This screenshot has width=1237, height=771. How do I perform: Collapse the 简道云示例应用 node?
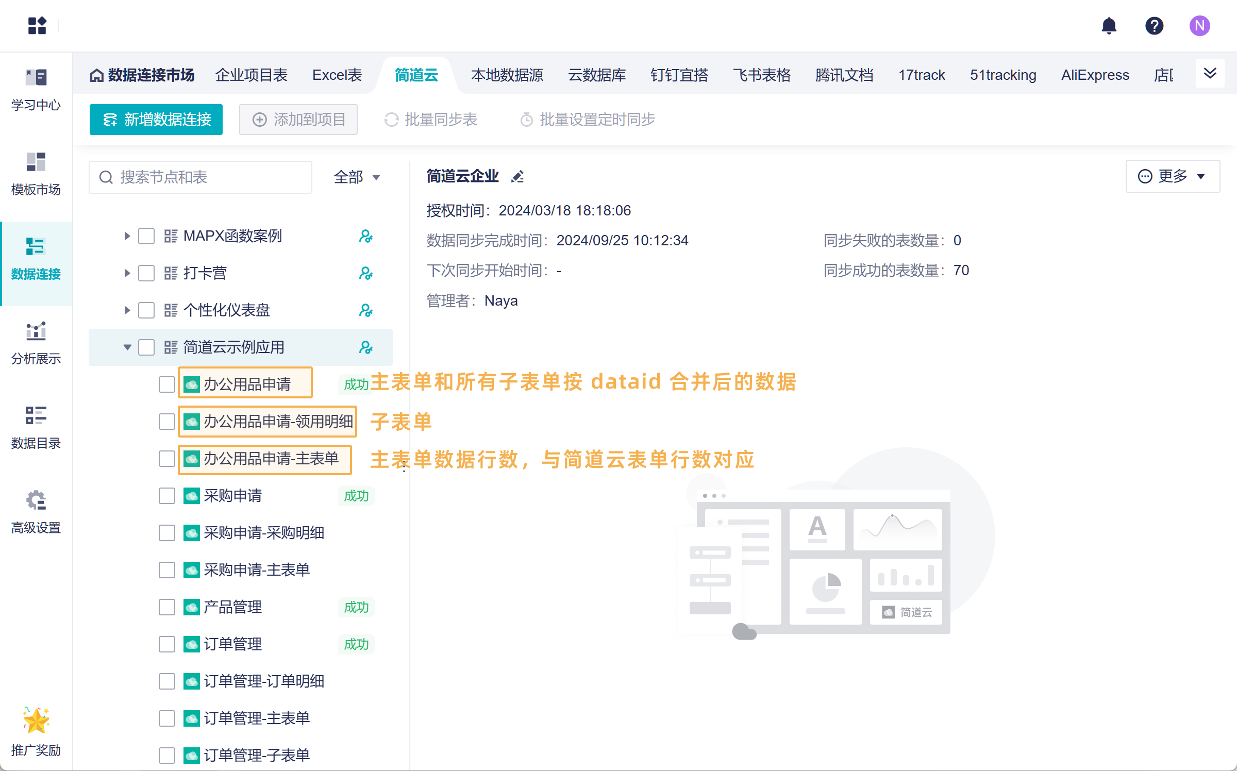pyautogui.click(x=127, y=347)
